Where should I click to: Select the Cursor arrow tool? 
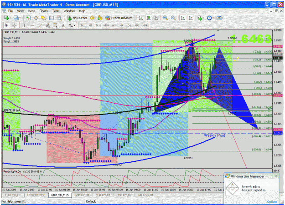click(x=6, y=25)
